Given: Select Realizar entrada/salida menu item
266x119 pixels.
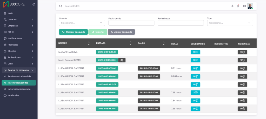Looking at the screenshot, I should 19,76.
